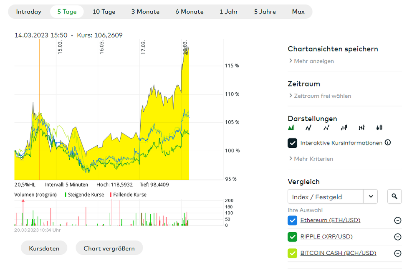Disable Interaktive Kursinformationen checkbox

[x=292, y=143]
